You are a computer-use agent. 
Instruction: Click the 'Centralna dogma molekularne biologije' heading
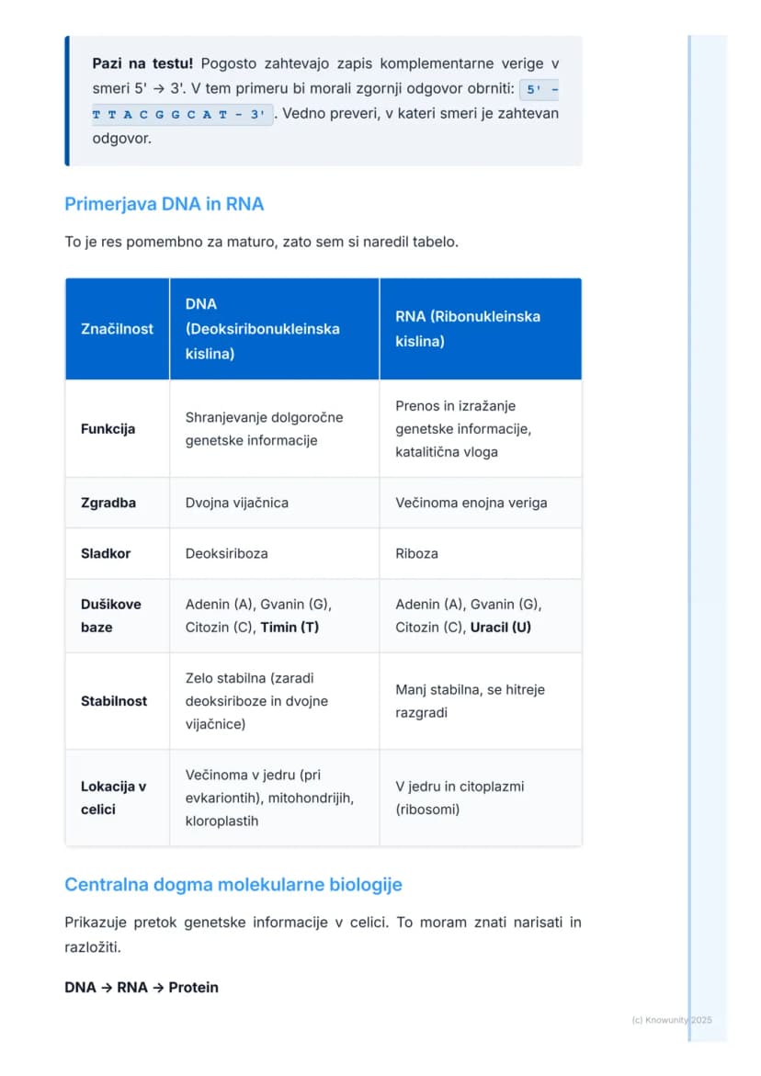coord(233,885)
